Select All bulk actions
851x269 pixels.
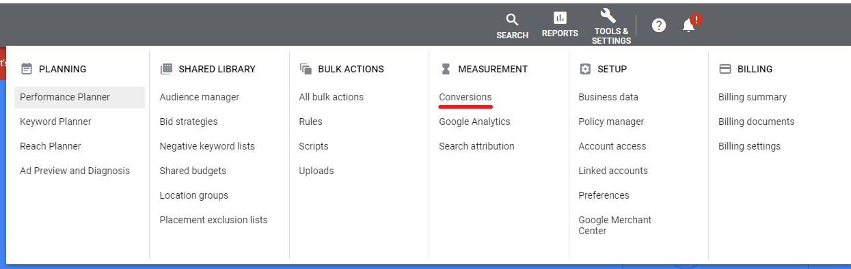click(x=332, y=97)
